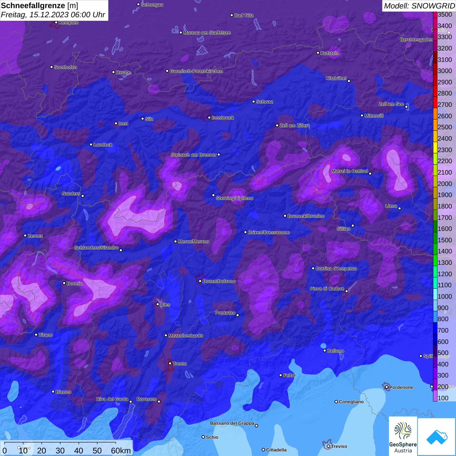Pick the 1500 m green legend swatch
This screenshot has height=456, width=456.
tap(435, 238)
